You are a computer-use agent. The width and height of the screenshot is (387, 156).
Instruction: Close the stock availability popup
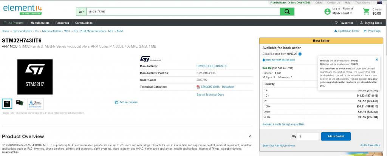click(376, 60)
